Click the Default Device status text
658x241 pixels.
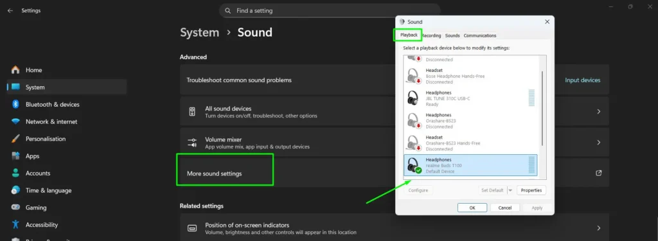click(440, 172)
